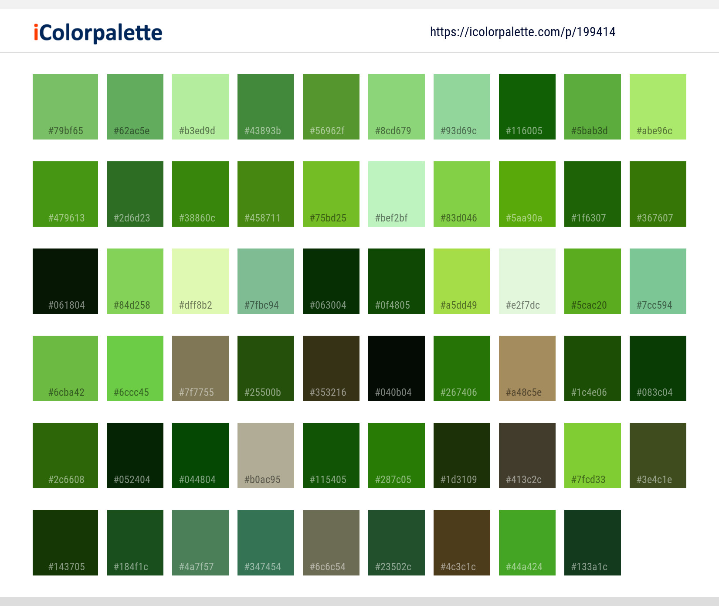Pick the olive-gray #7f7755 swatch
The height and width of the screenshot is (606, 719).
[x=200, y=368]
